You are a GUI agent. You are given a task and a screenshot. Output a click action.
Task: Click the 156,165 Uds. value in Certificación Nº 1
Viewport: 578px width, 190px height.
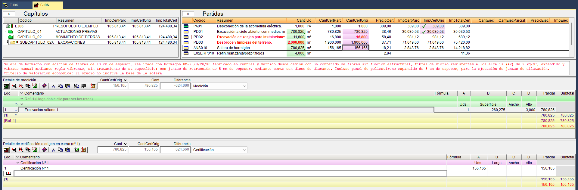pos(479,168)
